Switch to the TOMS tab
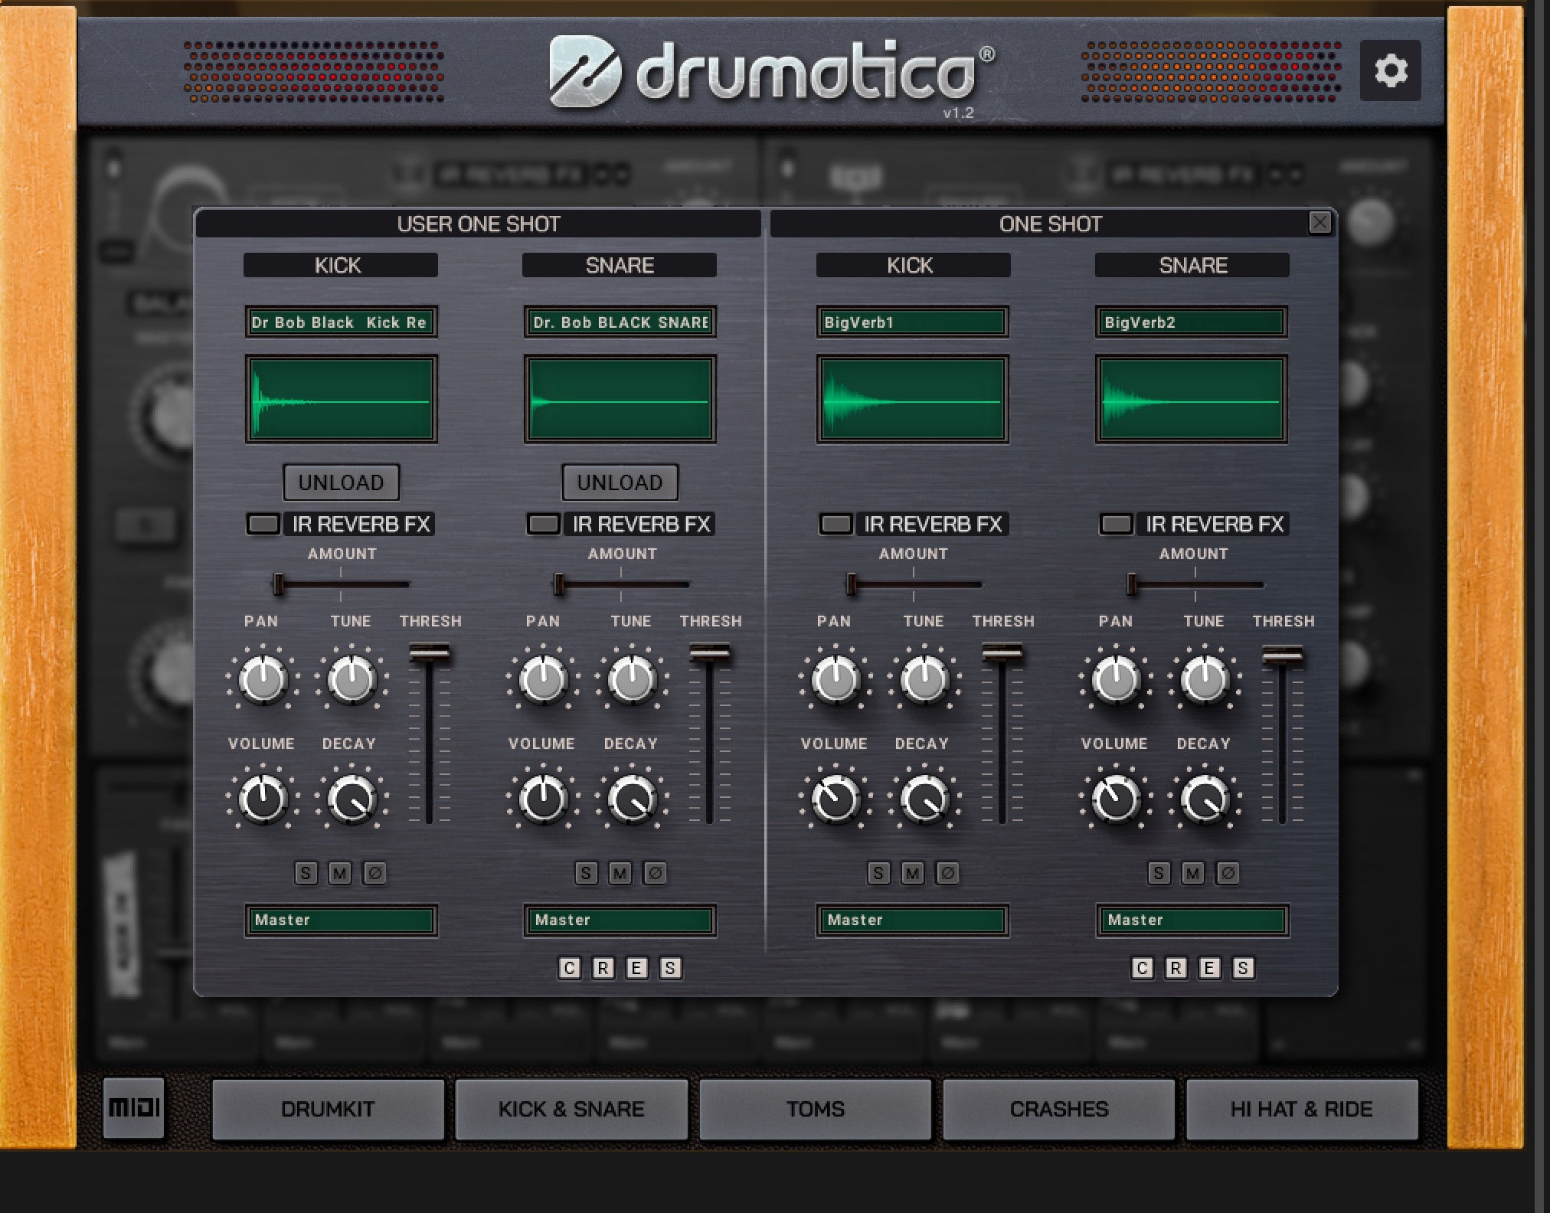Image resolution: width=1550 pixels, height=1213 pixels. coord(815,1109)
